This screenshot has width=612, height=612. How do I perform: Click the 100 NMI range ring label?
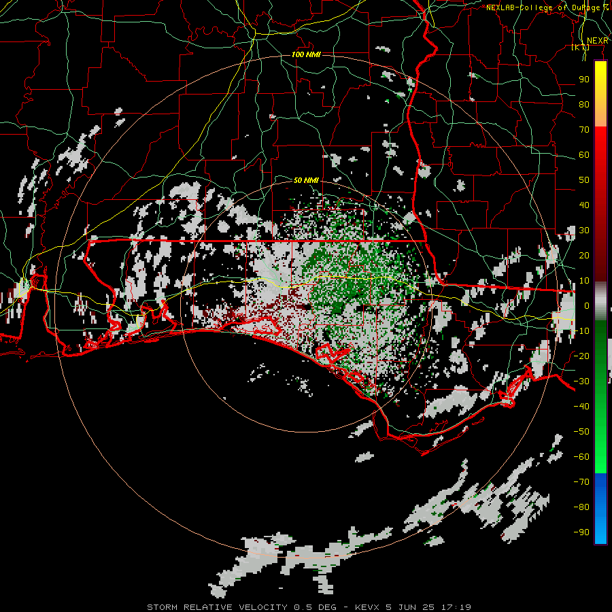click(306, 54)
